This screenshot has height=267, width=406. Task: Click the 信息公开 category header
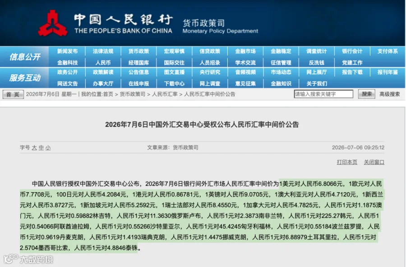pos(25,57)
